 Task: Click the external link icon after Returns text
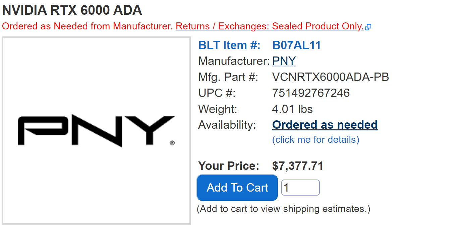368,27
